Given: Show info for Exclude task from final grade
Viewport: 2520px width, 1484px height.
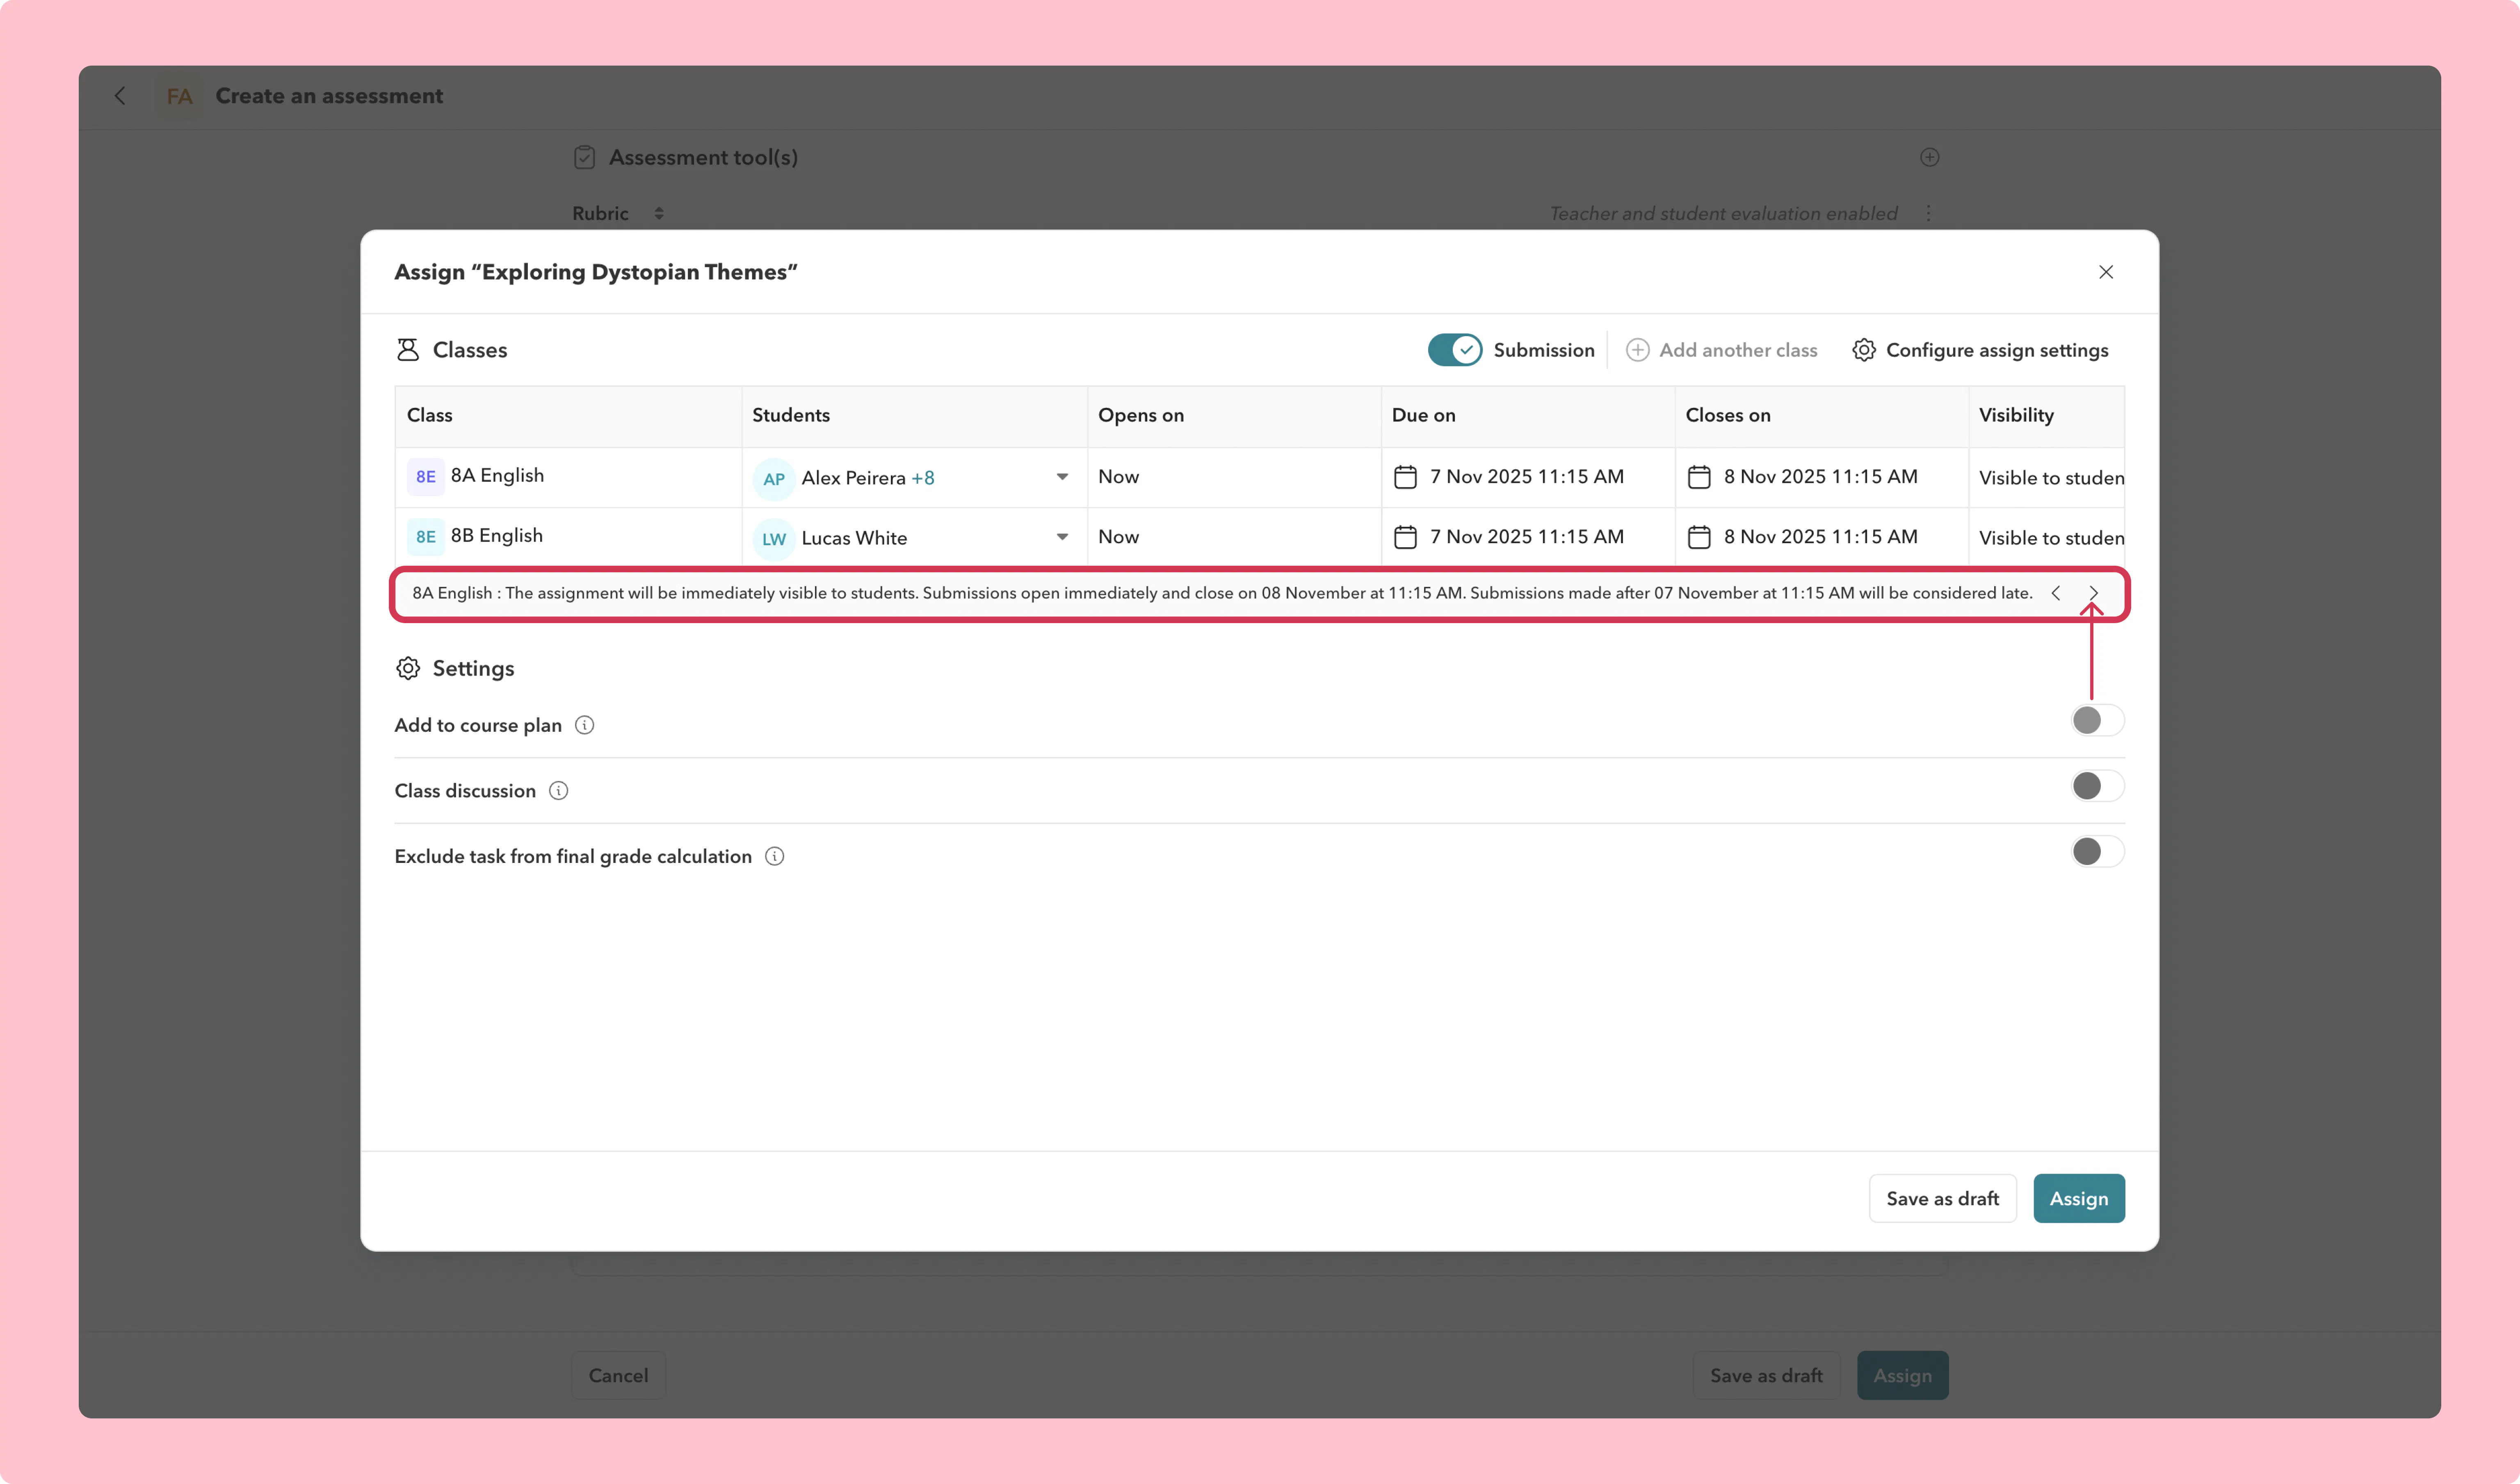Looking at the screenshot, I should (774, 856).
